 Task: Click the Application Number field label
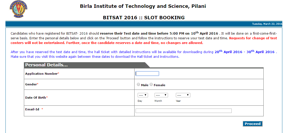pyautogui.click(x=41, y=74)
